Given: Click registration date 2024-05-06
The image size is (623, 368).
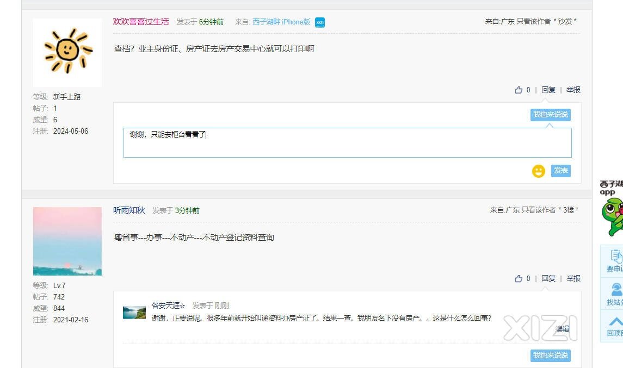Looking at the screenshot, I should point(71,132).
